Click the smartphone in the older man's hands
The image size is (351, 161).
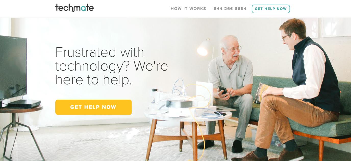[223, 90]
